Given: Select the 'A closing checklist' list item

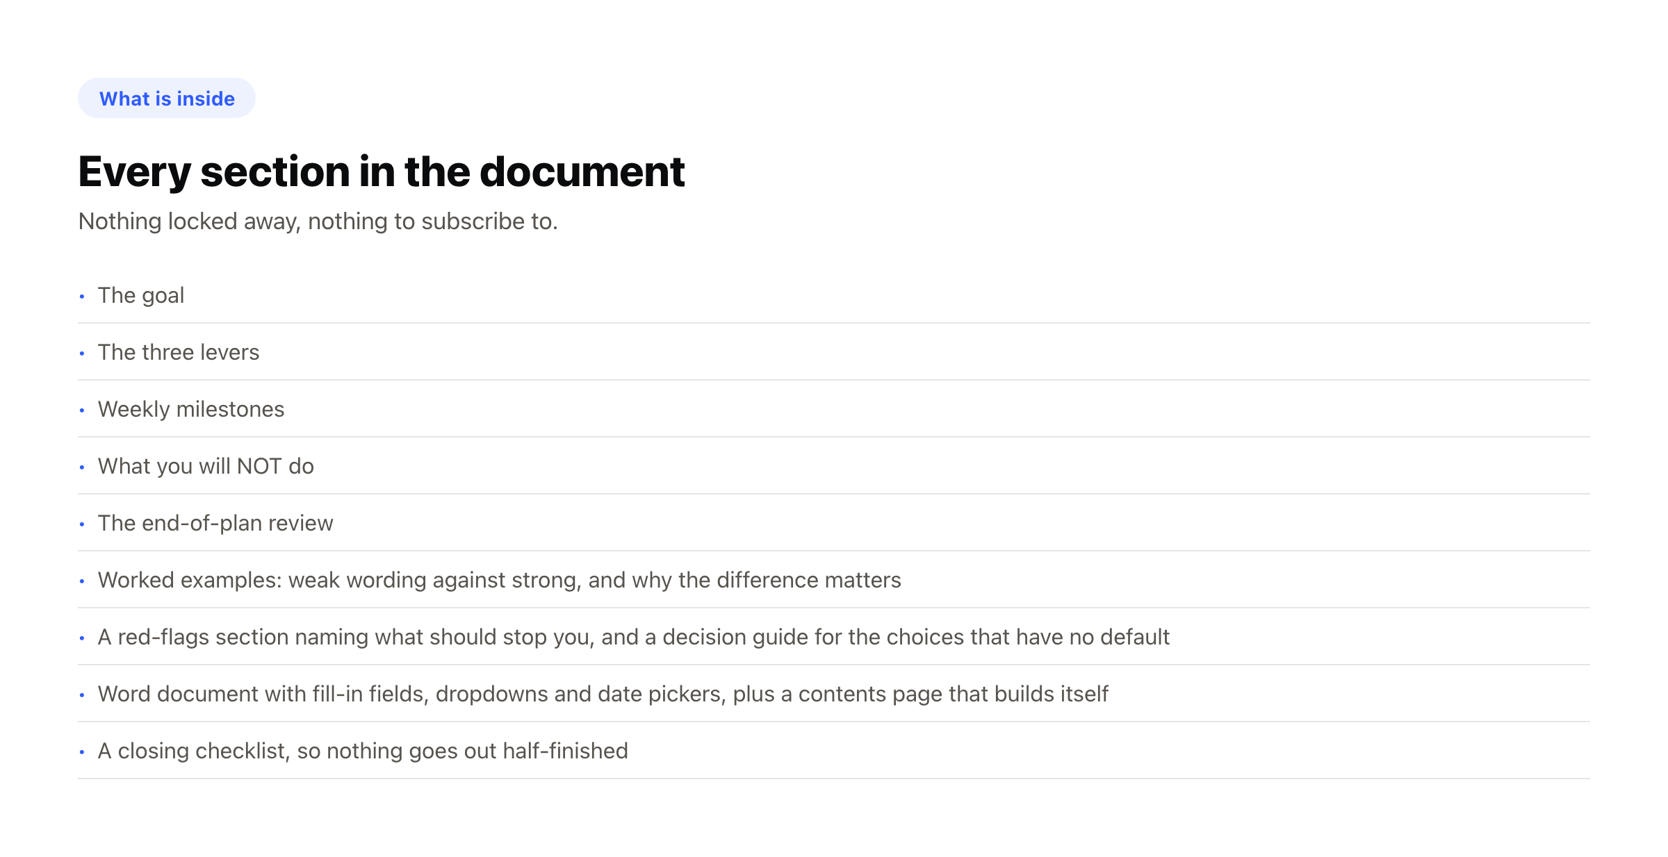Looking at the screenshot, I should pyautogui.click(x=834, y=751).
